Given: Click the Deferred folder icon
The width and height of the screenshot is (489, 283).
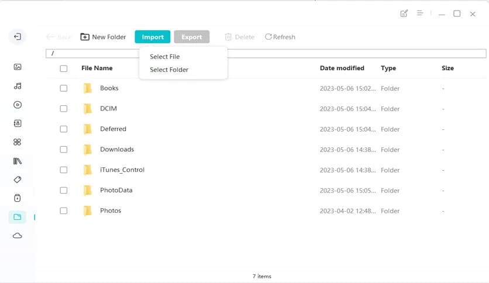Looking at the screenshot, I should [88, 129].
